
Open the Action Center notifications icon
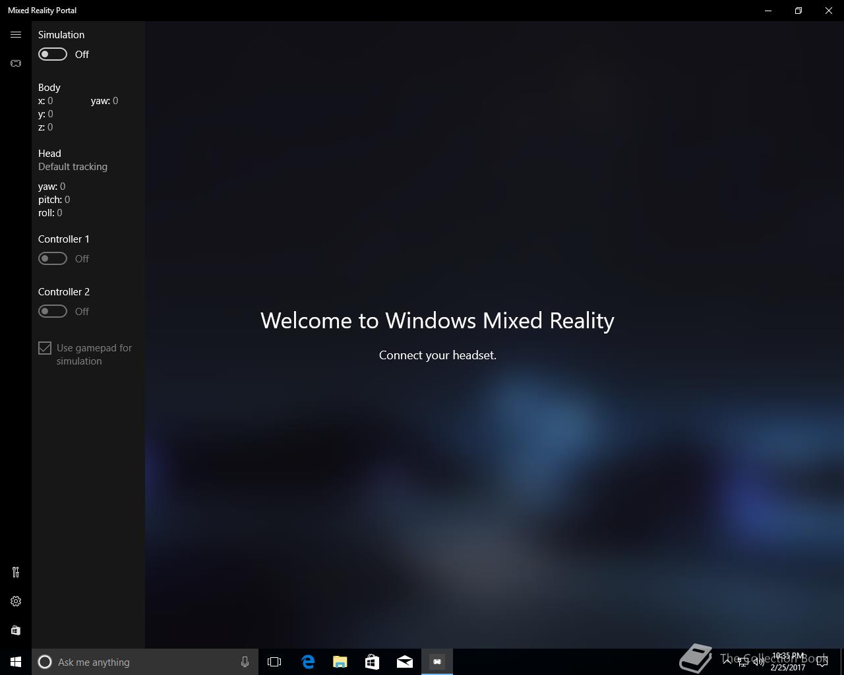click(x=822, y=662)
